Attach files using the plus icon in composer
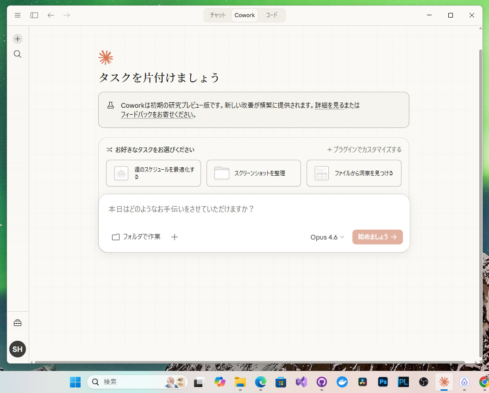This screenshot has width=489, height=393. [175, 237]
